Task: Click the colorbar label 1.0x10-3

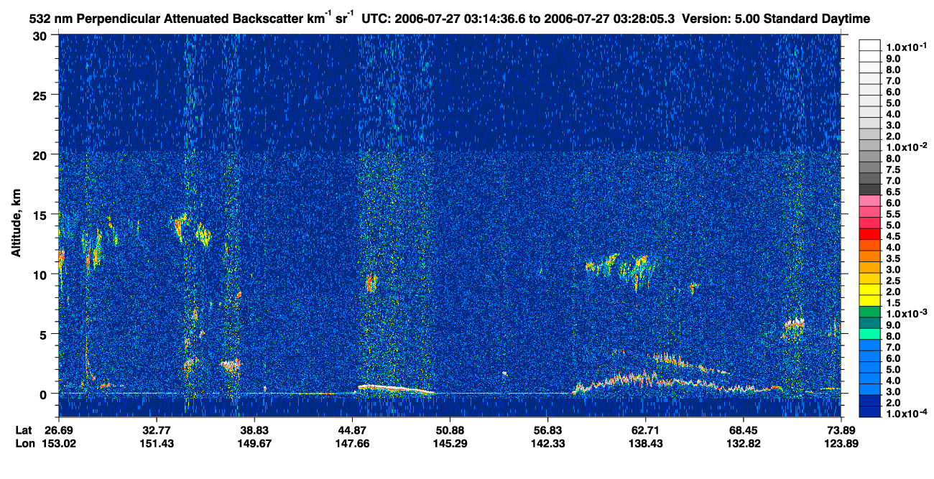Action: click(905, 312)
